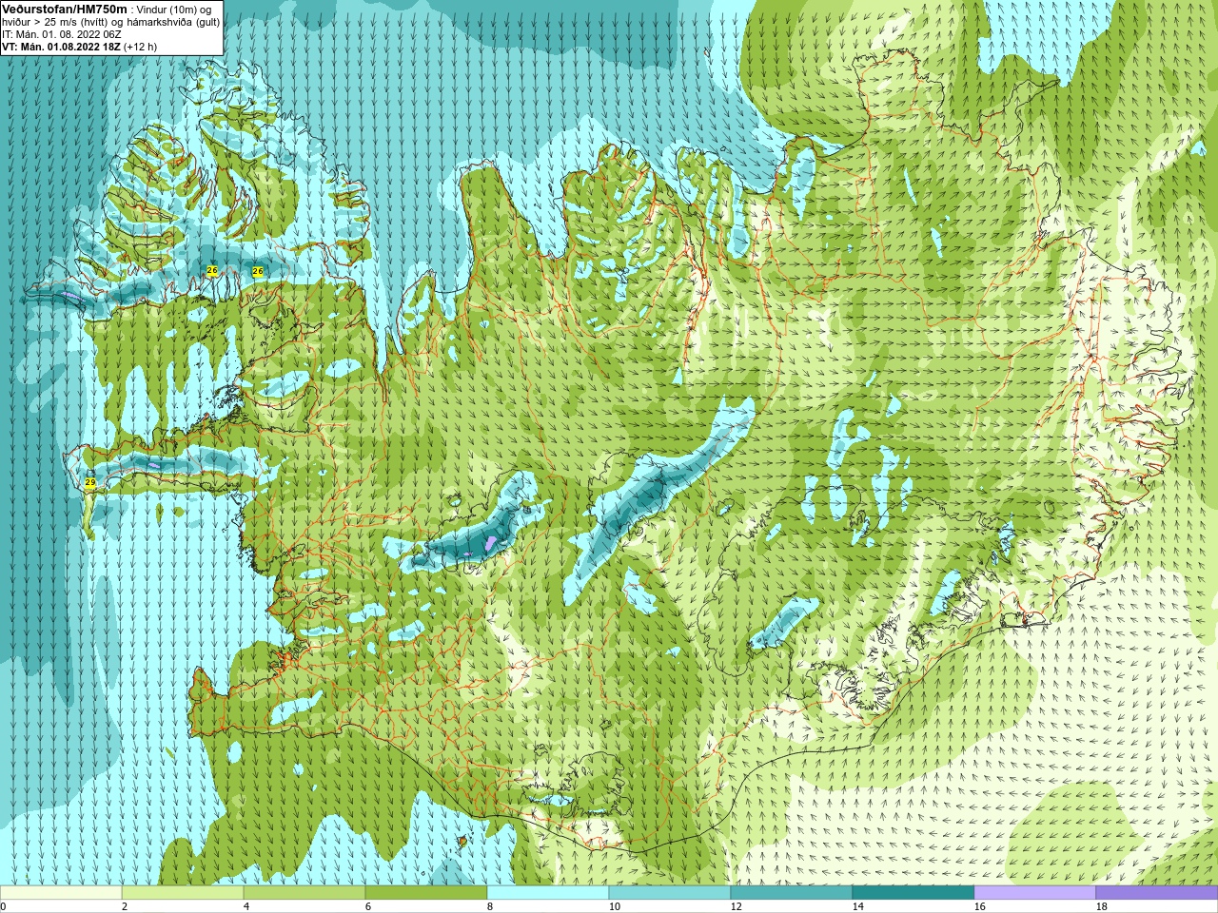Image resolution: width=1218 pixels, height=913 pixels.
Task: Click the color bar label '4'
Action: [x=246, y=906]
